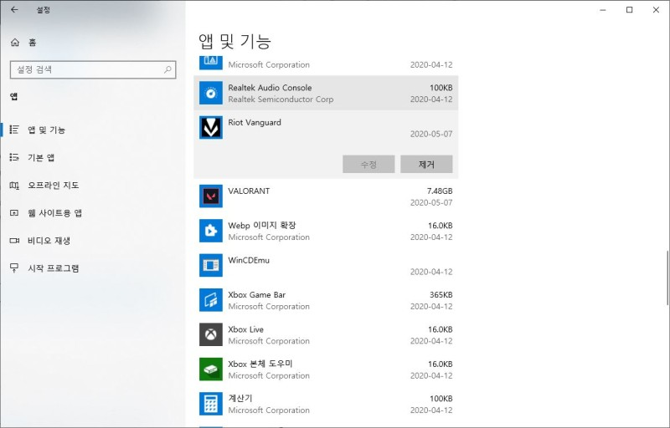Go back with the arrow icon
The width and height of the screenshot is (670, 428).
[x=14, y=9]
